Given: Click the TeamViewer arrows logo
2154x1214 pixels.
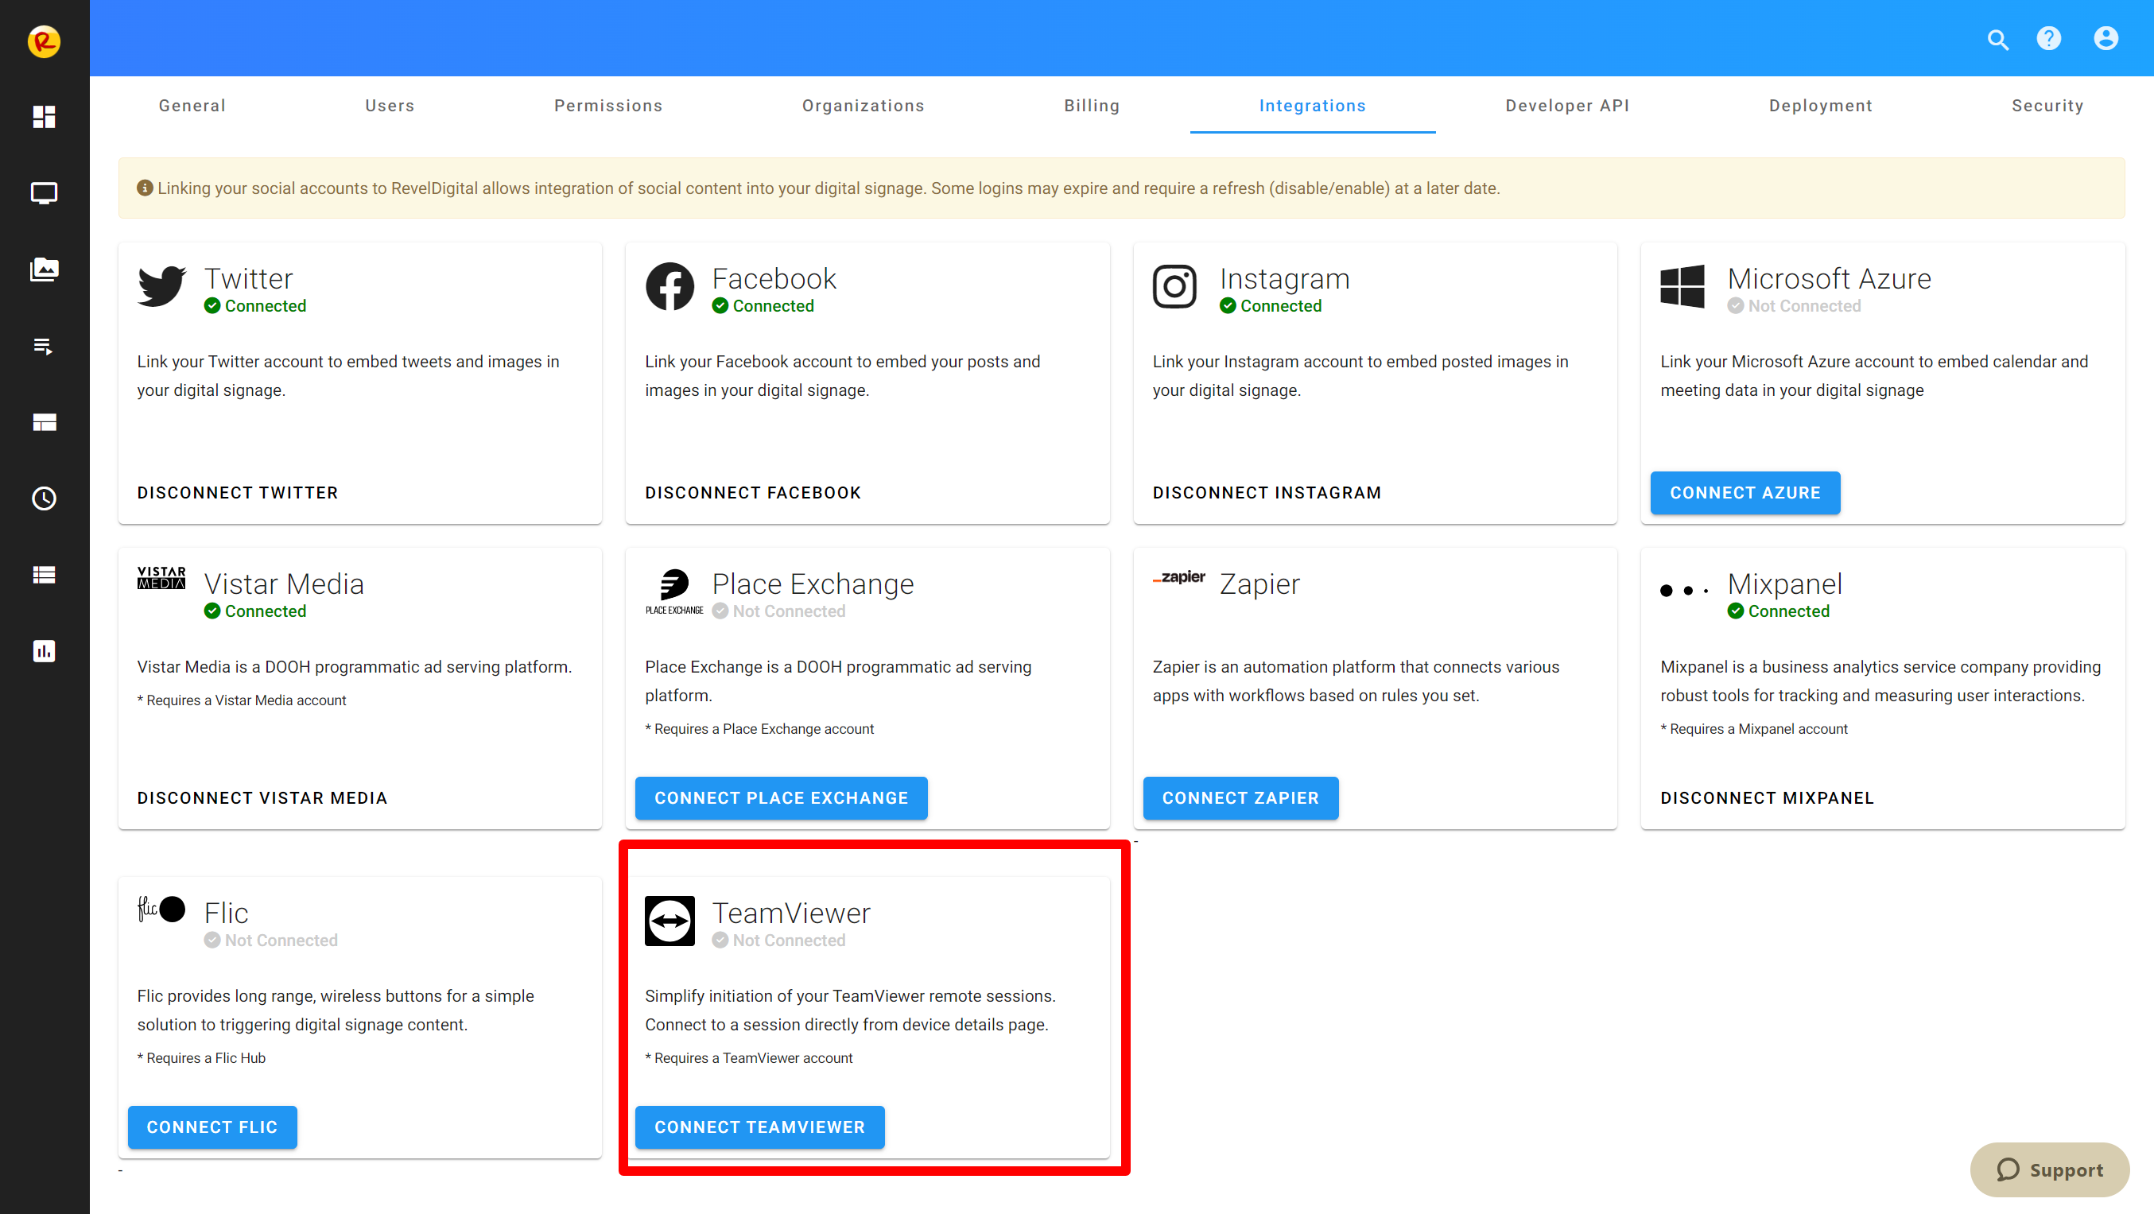Looking at the screenshot, I should coord(669,921).
